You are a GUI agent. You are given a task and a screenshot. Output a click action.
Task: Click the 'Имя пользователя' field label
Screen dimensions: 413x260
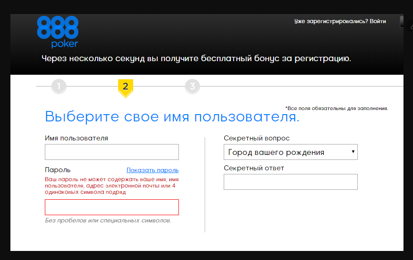click(x=77, y=138)
